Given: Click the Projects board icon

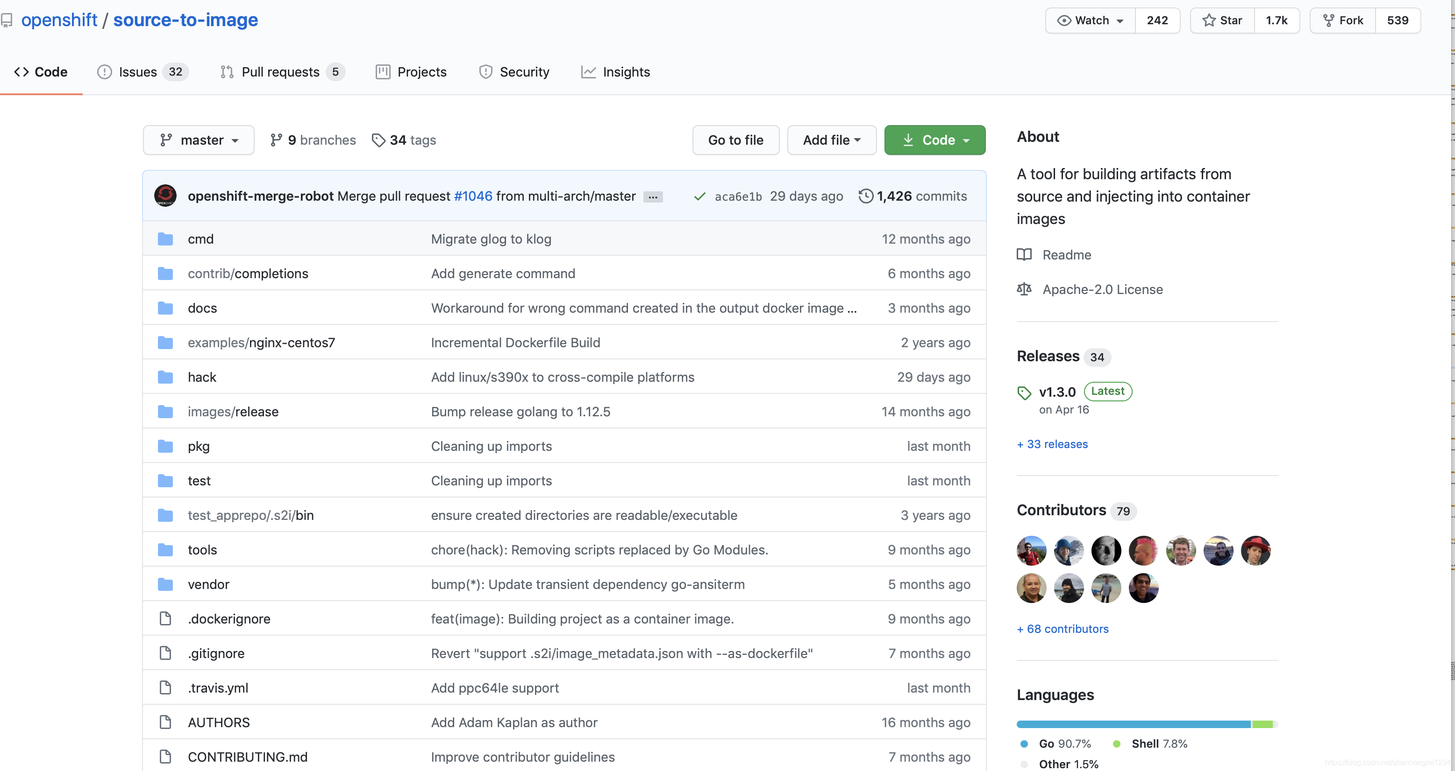Looking at the screenshot, I should pyautogui.click(x=382, y=71).
